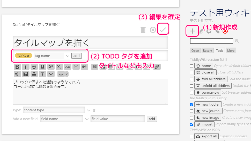Viewport: 251px width, 141px height.
Task: Uncheck the import checkbox
Action: (x=191, y=124)
